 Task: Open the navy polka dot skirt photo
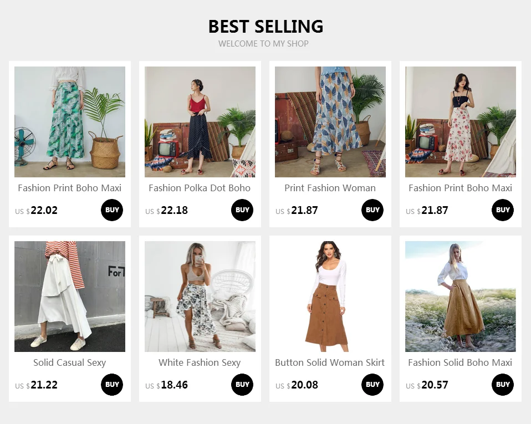click(200, 122)
